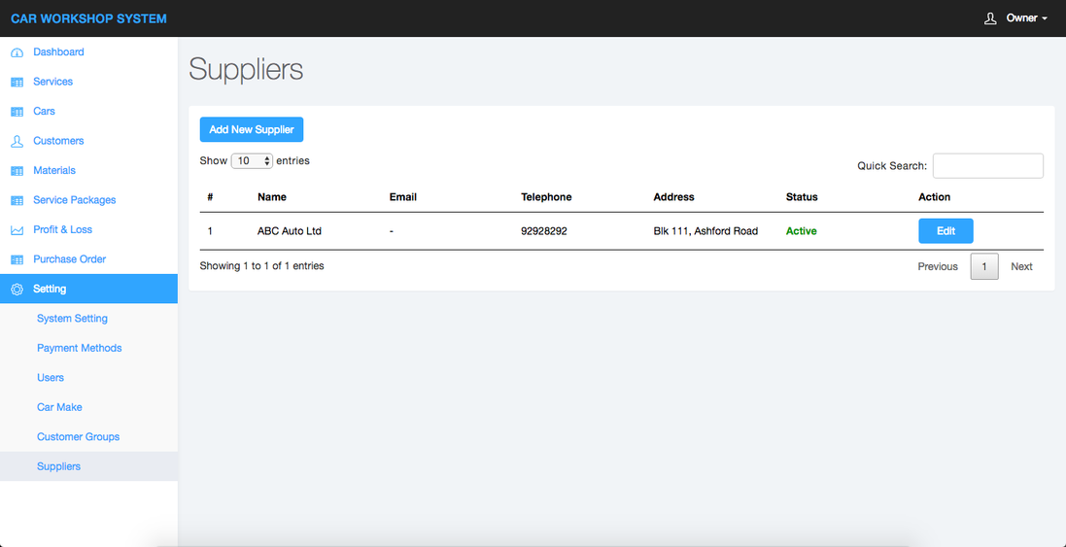
Task: Click the Profit & Loss chart icon
Action: 17,230
